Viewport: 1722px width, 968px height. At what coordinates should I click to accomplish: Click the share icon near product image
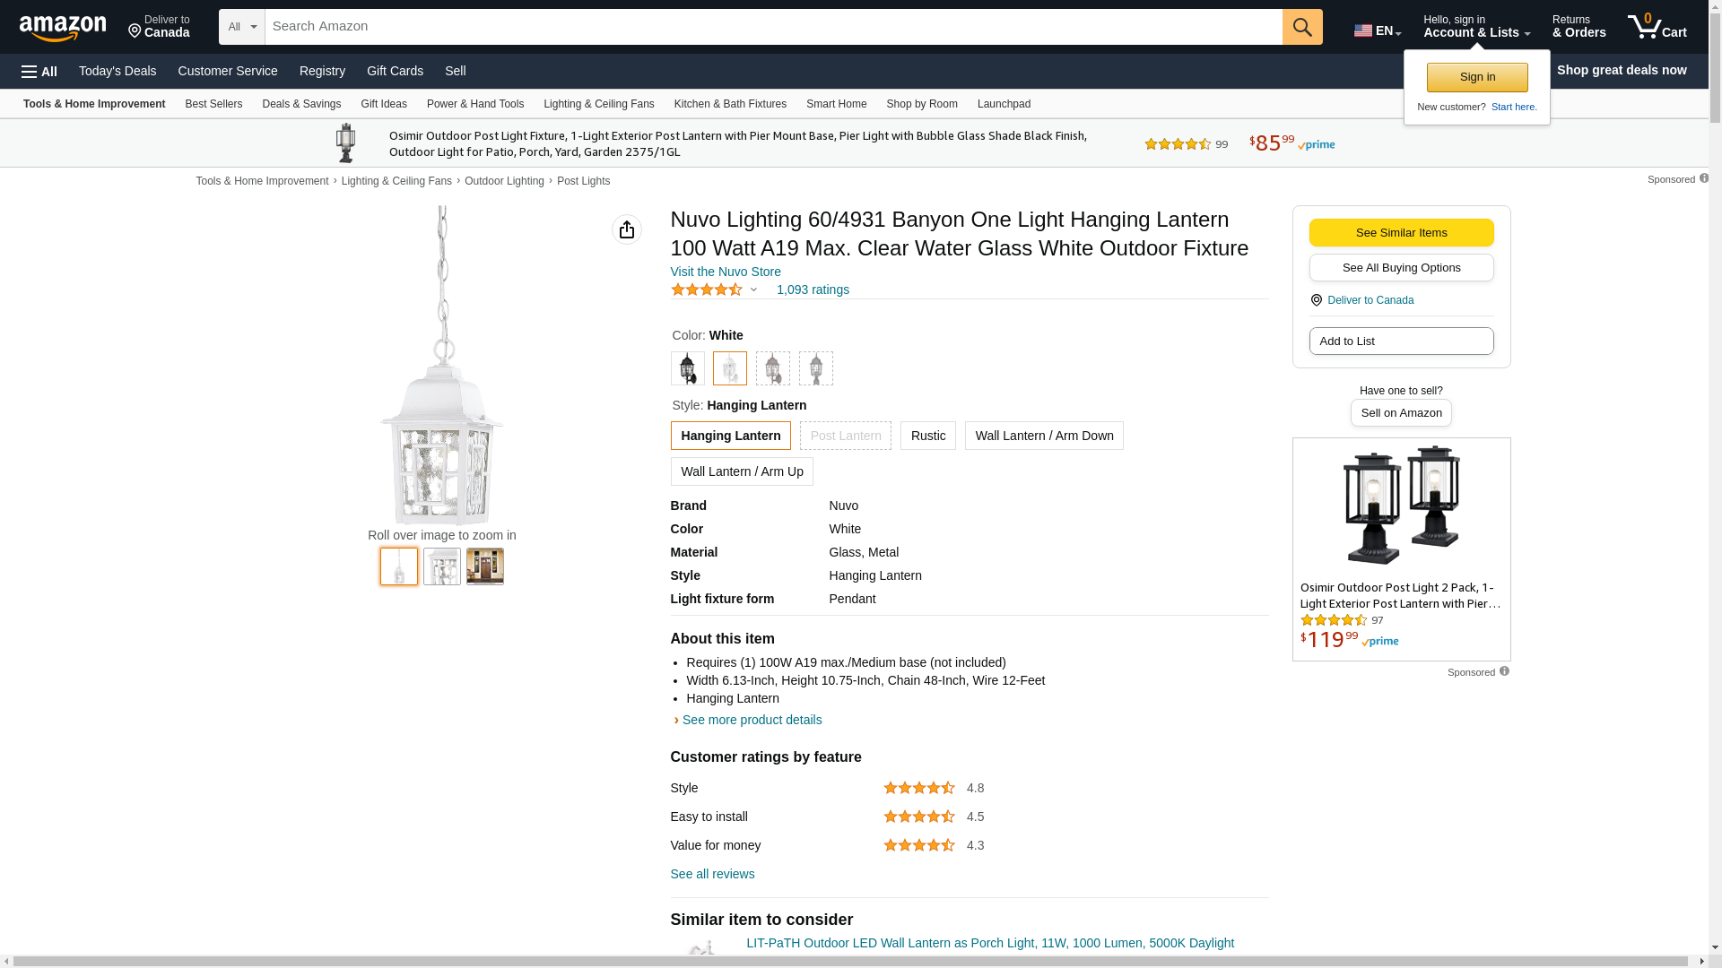(627, 229)
